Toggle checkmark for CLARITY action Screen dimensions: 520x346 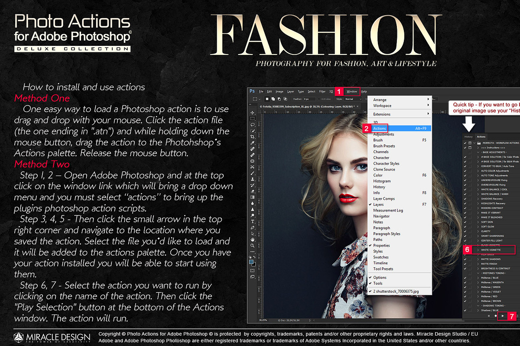click(x=465, y=231)
